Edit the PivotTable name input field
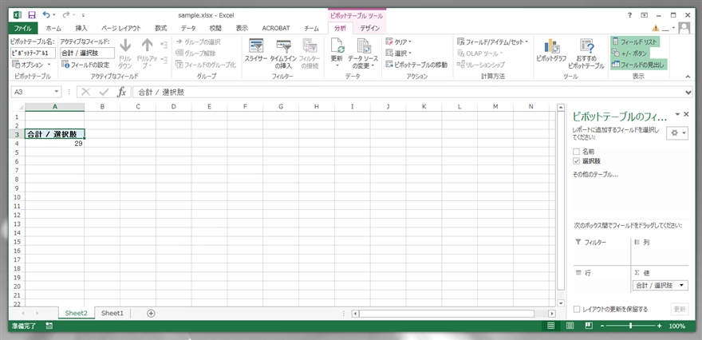Screen dimensions: 702x340 tap(34, 53)
